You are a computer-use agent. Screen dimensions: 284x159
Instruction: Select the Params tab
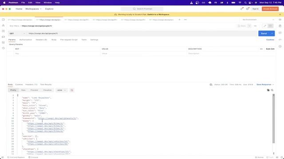[12, 40]
